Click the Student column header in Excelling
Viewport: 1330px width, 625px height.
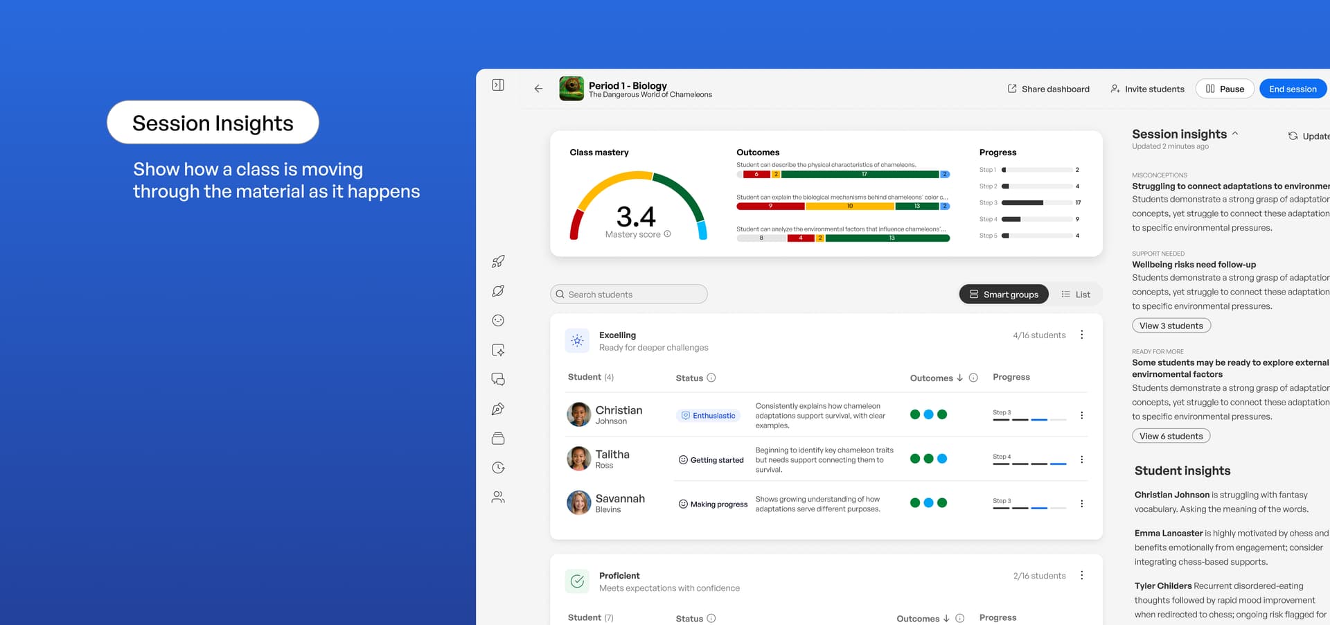click(591, 377)
